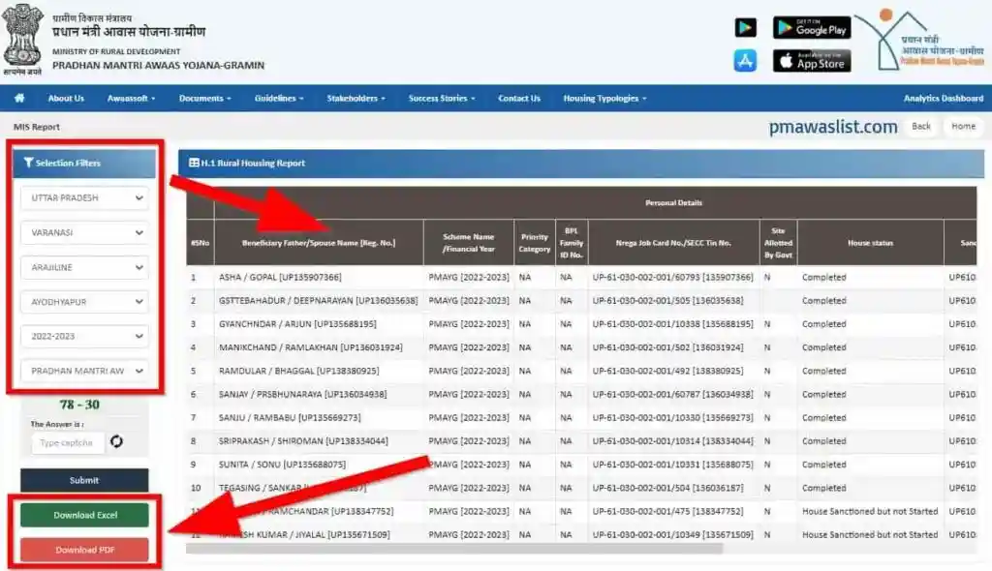
Task: Open the Guidelines menu
Action: [279, 99]
